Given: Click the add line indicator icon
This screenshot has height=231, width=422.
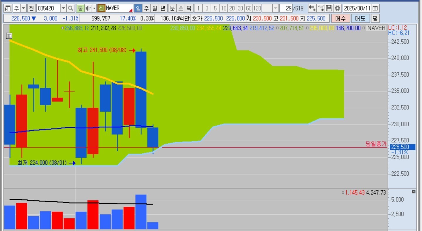Looking at the screenshot, I should [321, 8].
